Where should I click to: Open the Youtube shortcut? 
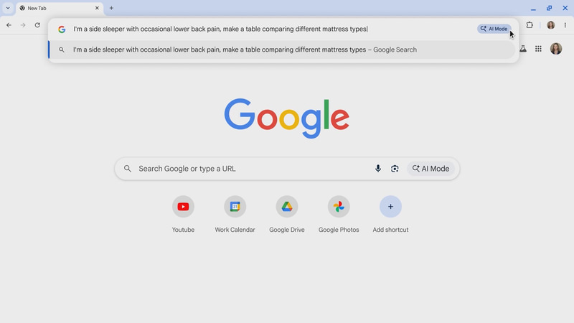pos(183,207)
